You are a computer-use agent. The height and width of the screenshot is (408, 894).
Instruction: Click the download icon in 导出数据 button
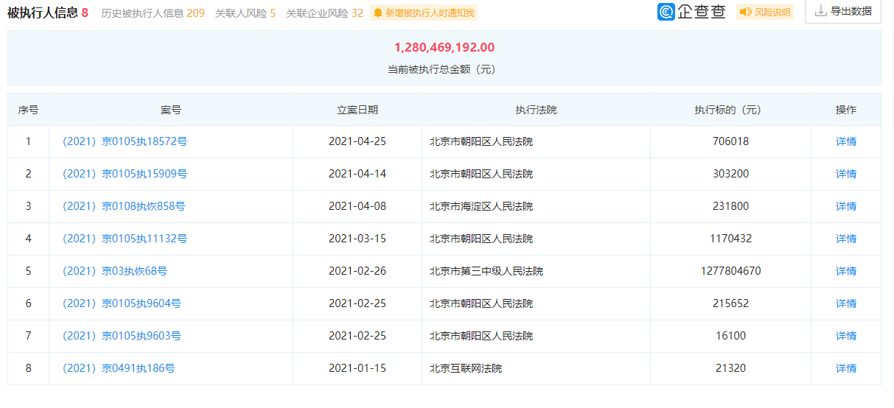point(821,11)
